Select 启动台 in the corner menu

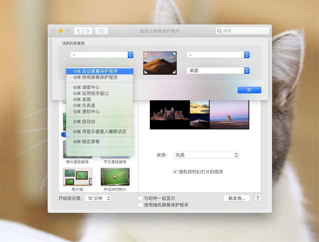click(x=100, y=122)
